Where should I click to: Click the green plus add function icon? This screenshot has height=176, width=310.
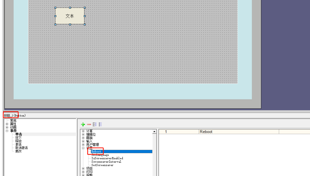(x=83, y=124)
